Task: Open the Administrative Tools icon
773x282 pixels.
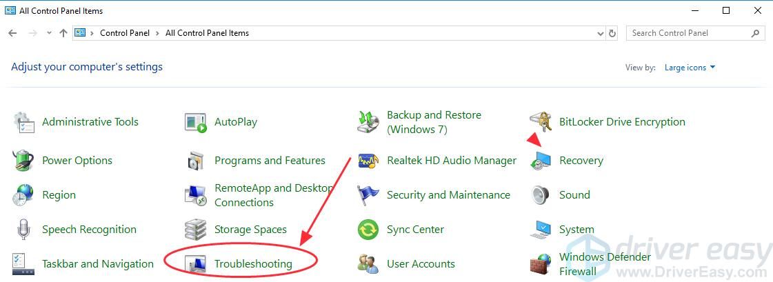Action: (23, 122)
